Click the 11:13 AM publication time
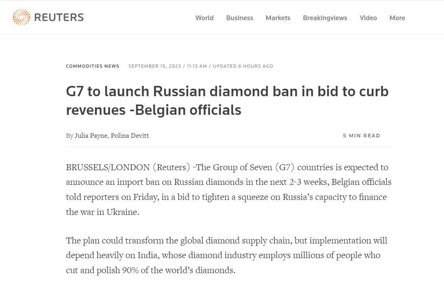This screenshot has width=444, height=287. pos(197,66)
